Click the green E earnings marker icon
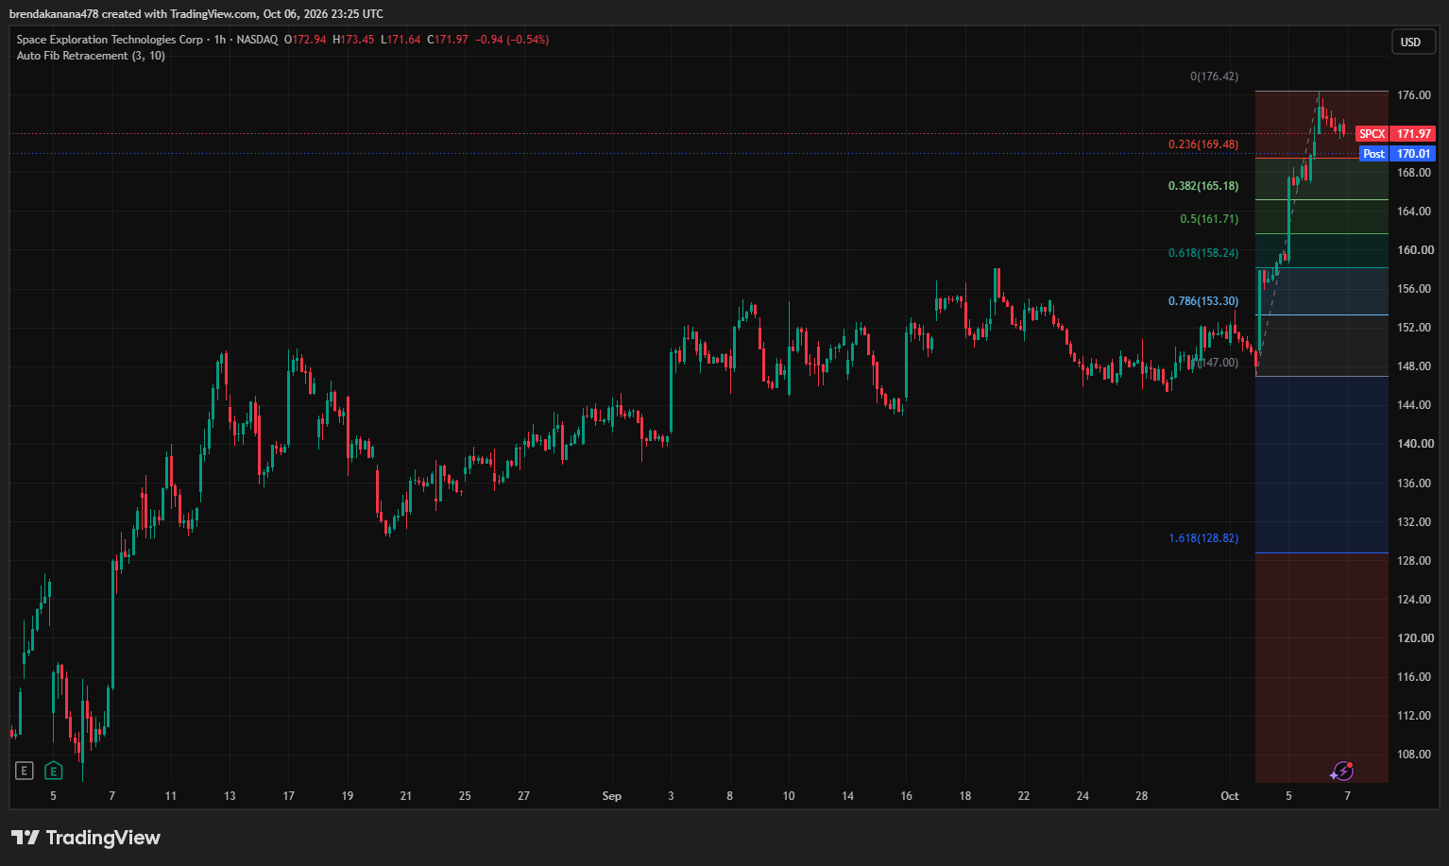1449x866 pixels. tap(54, 771)
